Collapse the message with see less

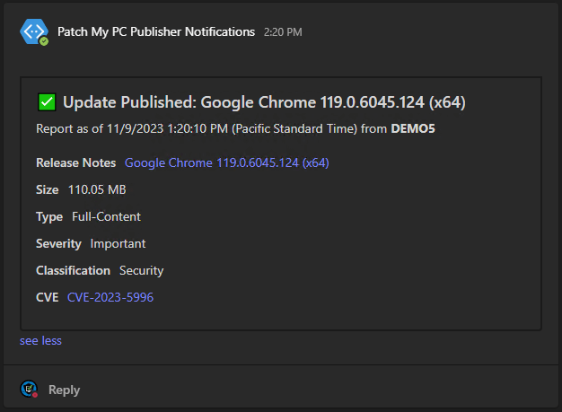coord(40,341)
